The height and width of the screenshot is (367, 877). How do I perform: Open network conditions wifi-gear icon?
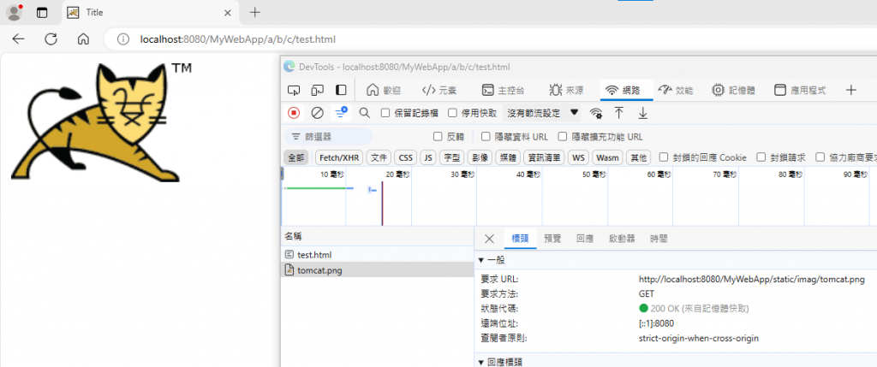pyautogui.click(x=596, y=113)
